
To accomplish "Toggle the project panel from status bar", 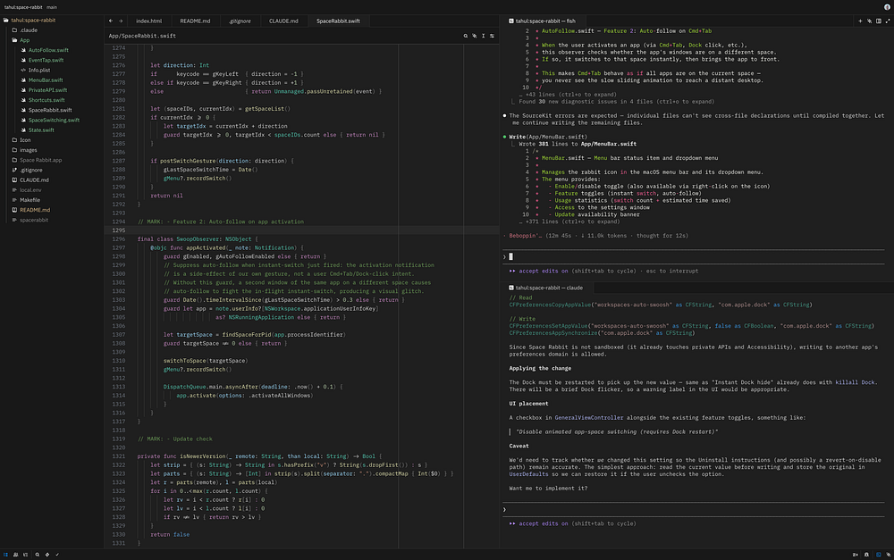I will tap(6, 554).
